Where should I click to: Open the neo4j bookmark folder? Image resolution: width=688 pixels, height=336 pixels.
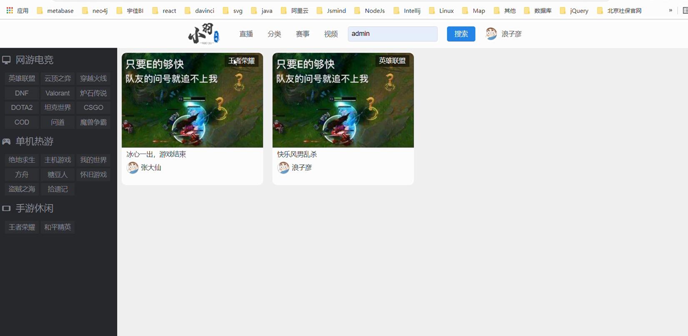[95, 10]
